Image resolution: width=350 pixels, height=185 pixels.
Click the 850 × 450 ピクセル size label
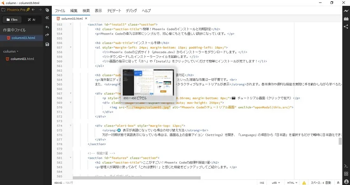click(x=135, y=98)
